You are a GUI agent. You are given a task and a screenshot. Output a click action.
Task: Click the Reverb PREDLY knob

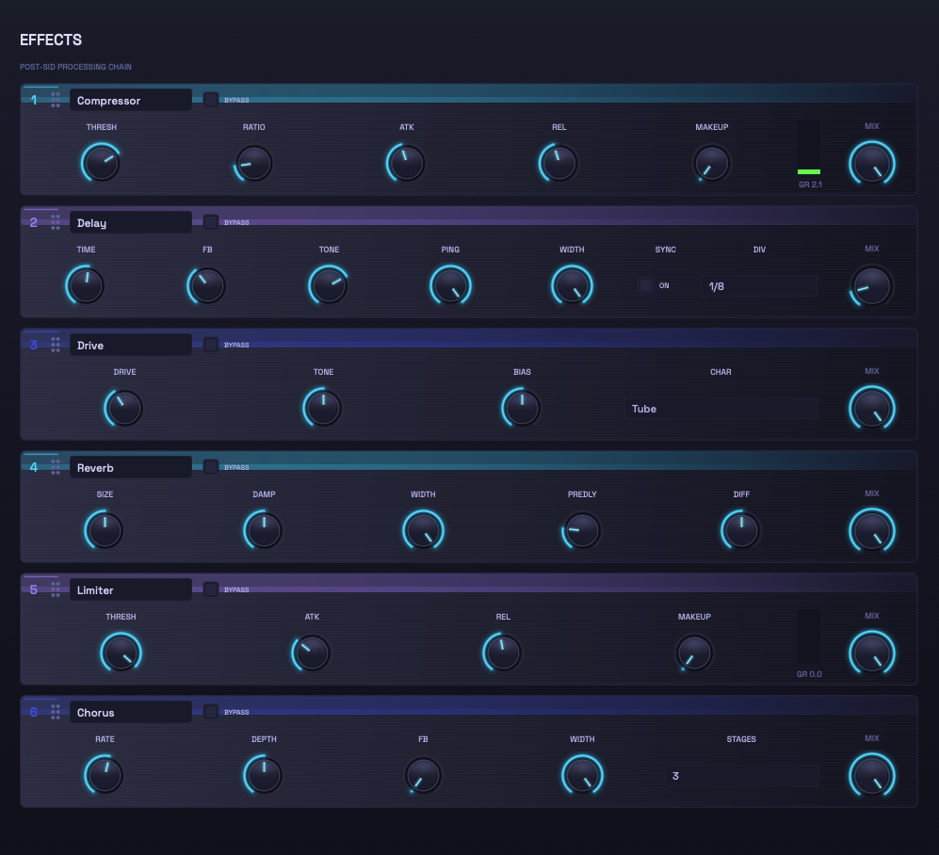click(x=582, y=530)
